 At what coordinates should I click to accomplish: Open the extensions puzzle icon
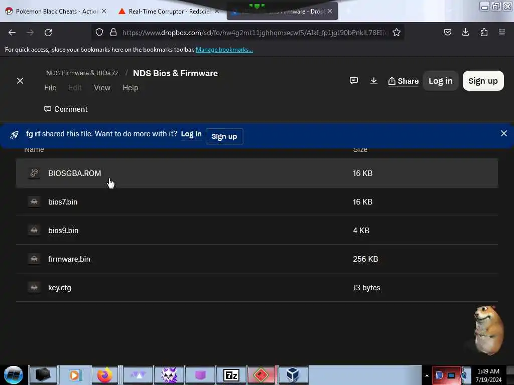point(484,32)
